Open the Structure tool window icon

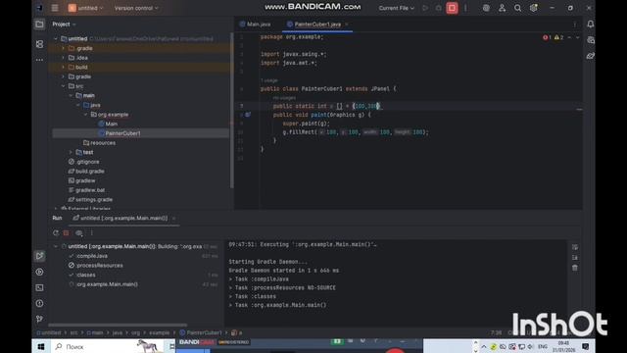pyautogui.click(x=39, y=44)
